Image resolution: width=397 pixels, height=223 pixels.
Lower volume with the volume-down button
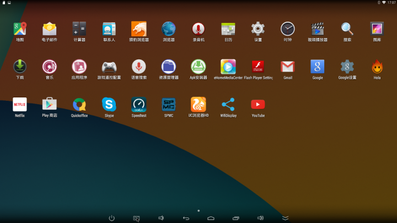point(161,218)
